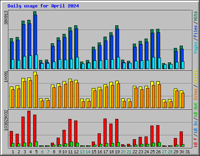Click day 22 on the x-axis
Screen dimensions: 200x156
(x=135, y=152)
